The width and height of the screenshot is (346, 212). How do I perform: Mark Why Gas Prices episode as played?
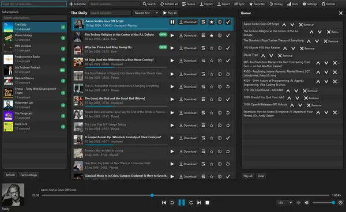228,48
